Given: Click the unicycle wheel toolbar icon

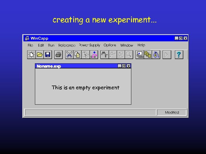Looking at the screenshot, I should click(156, 54).
